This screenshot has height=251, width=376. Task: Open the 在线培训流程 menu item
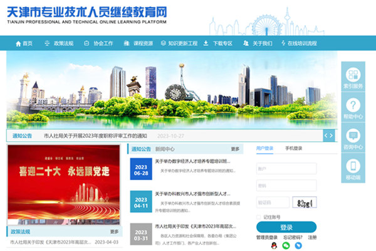(302, 43)
